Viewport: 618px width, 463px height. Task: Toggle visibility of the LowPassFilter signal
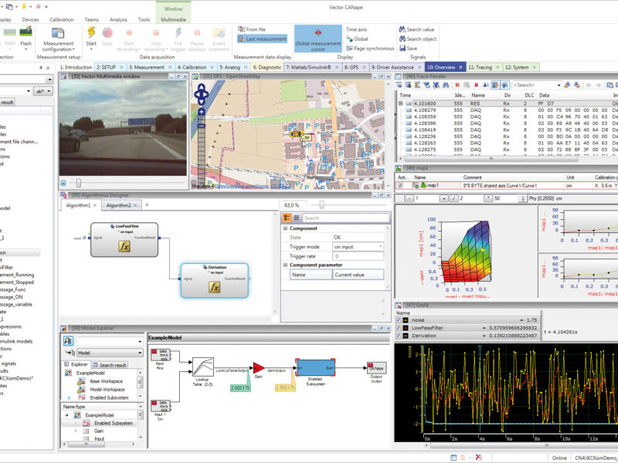coord(399,328)
